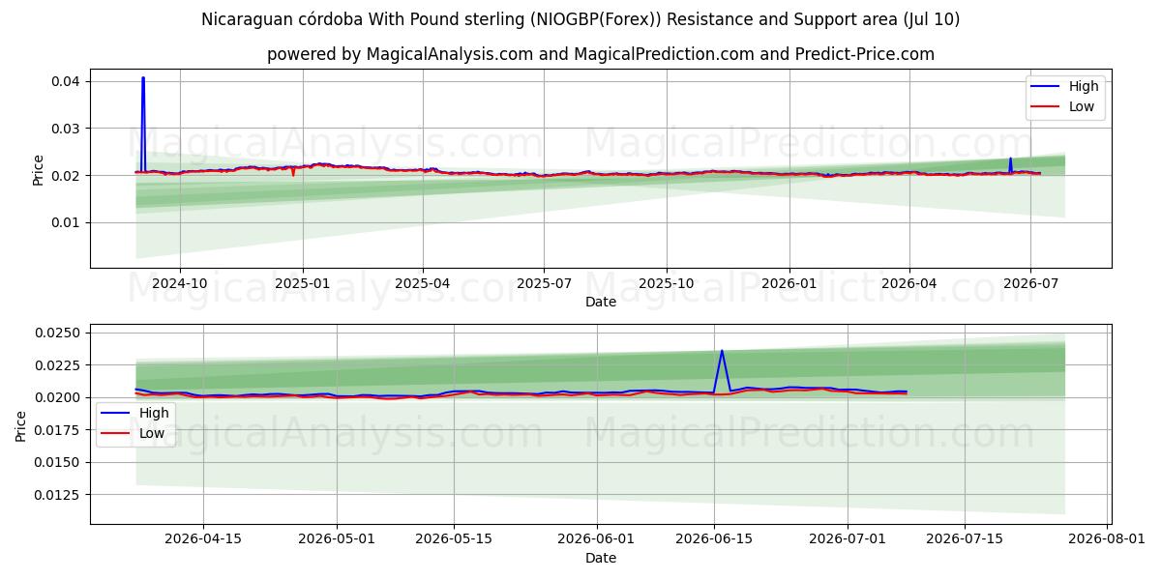The height and width of the screenshot is (580, 1161).
Task: Click the 0.0200 tick on the lower y-axis
Action: (x=57, y=397)
